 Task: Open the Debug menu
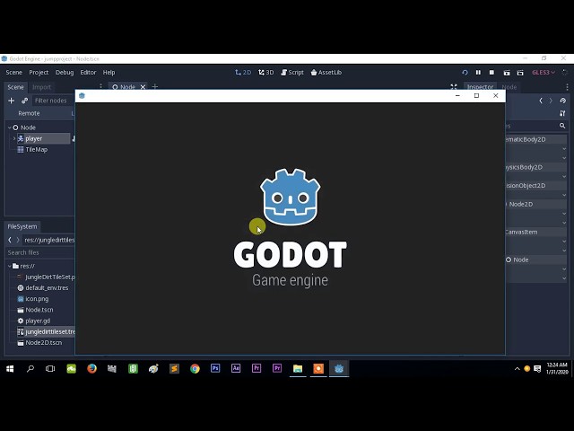click(65, 73)
